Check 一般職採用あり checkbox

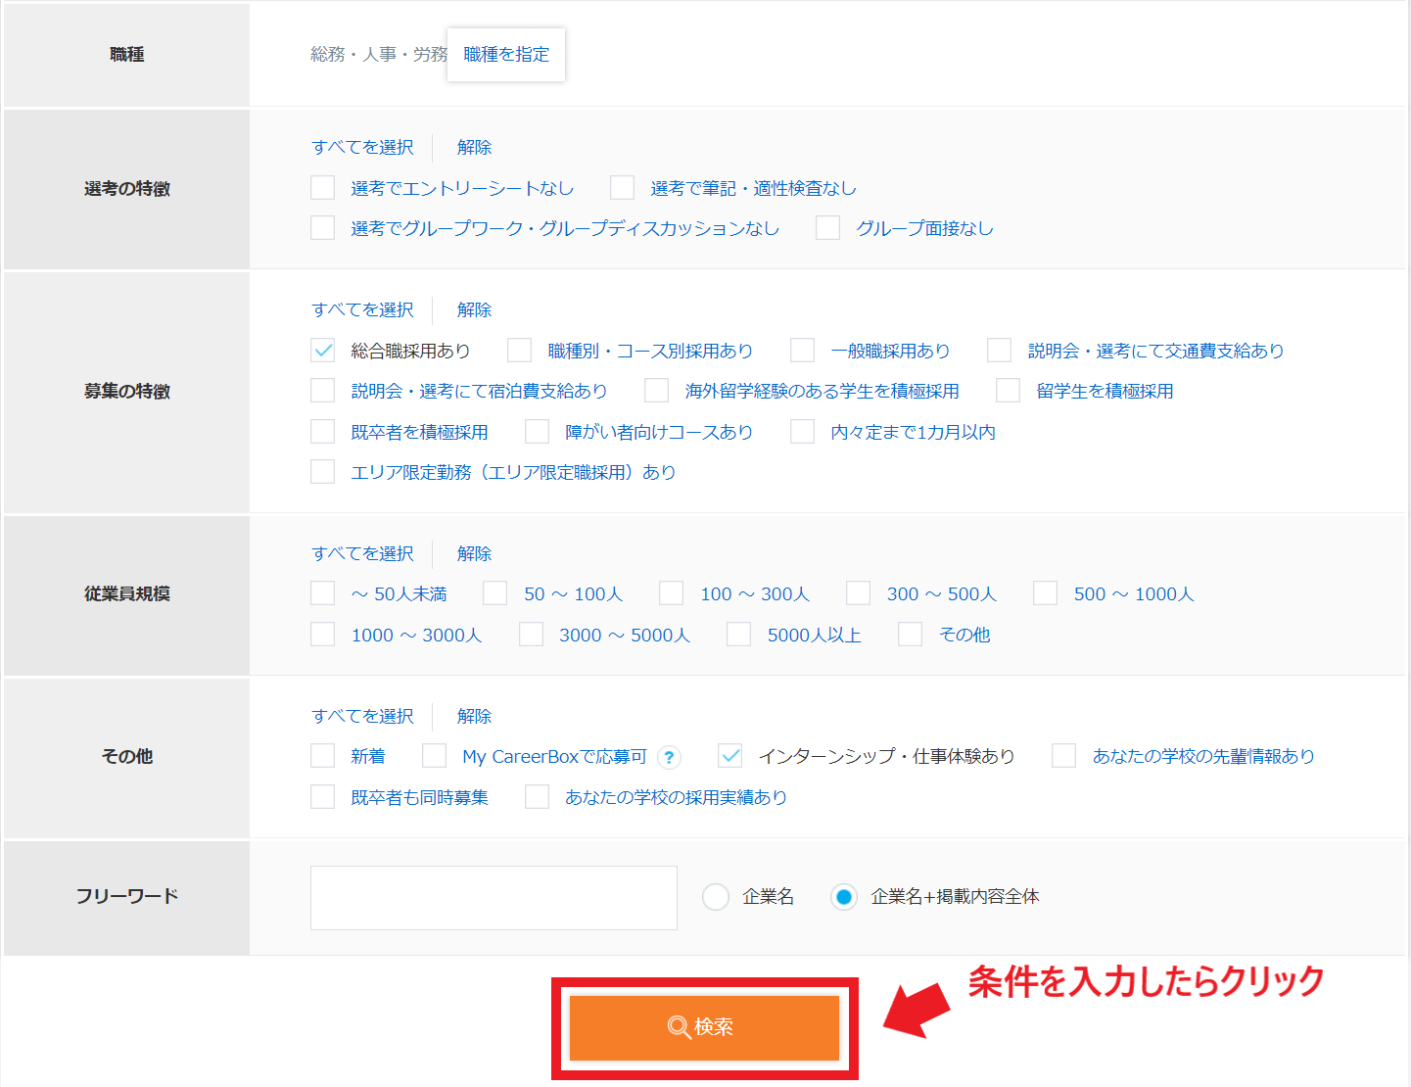click(802, 350)
